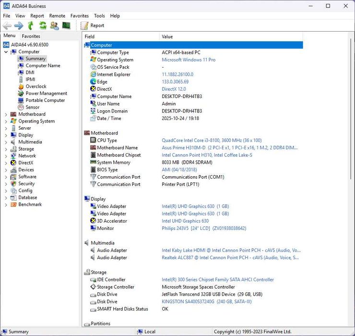The image size is (355, 336).
Task: Collapse the Computer tree node
Action: 6,52
